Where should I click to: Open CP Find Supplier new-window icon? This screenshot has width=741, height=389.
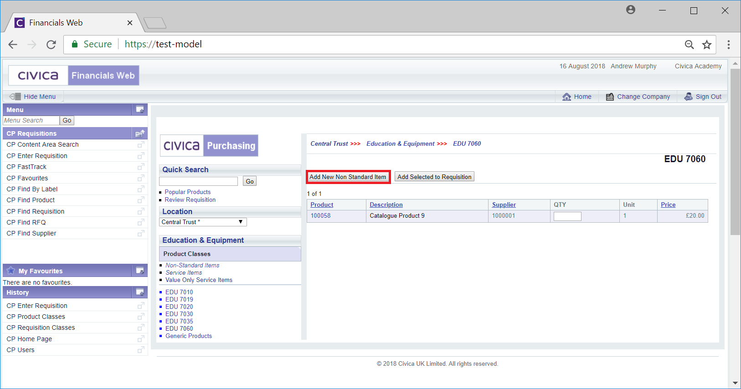click(x=141, y=233)
